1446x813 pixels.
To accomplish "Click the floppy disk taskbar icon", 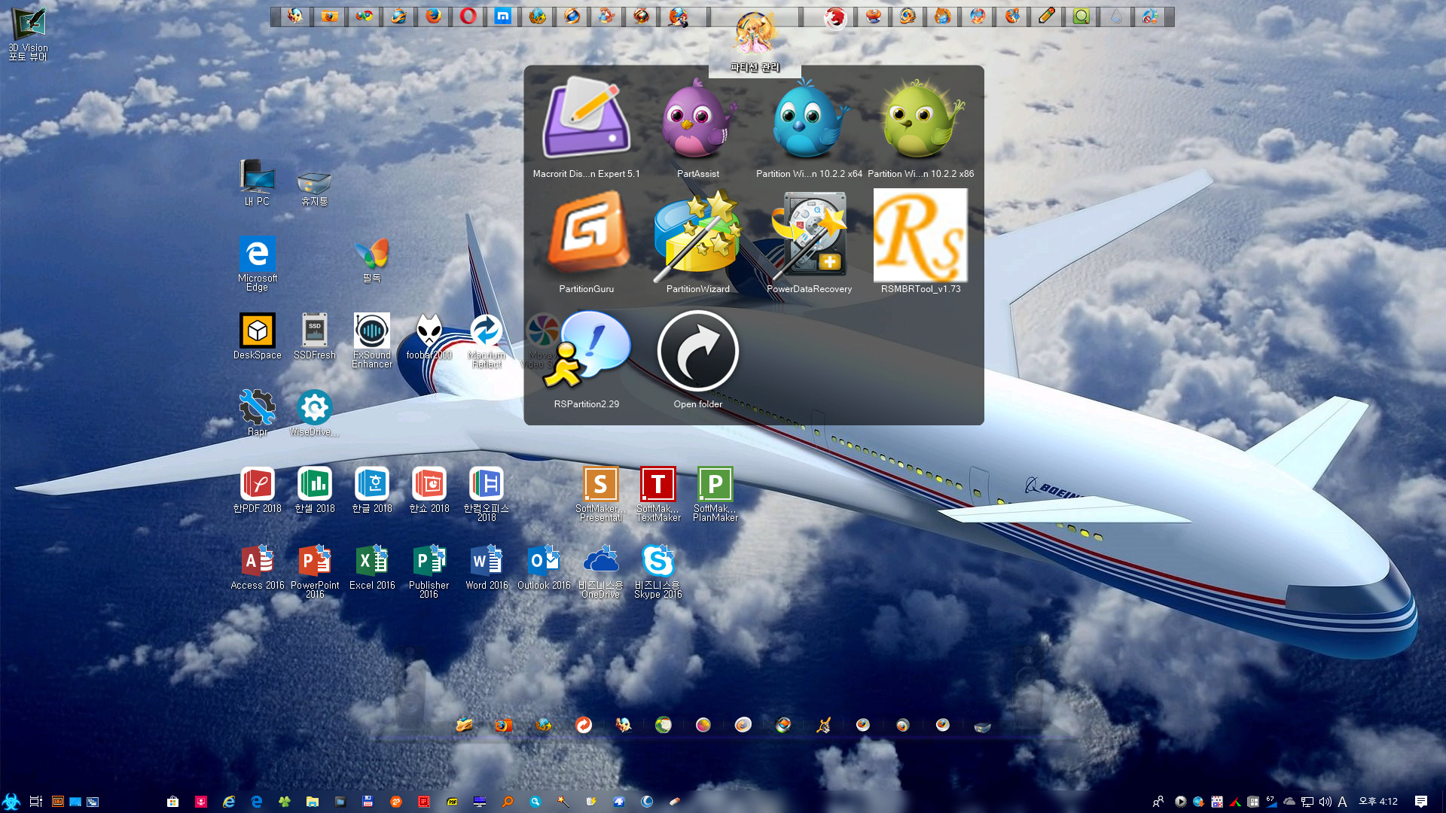I will [x=368, y=802].
